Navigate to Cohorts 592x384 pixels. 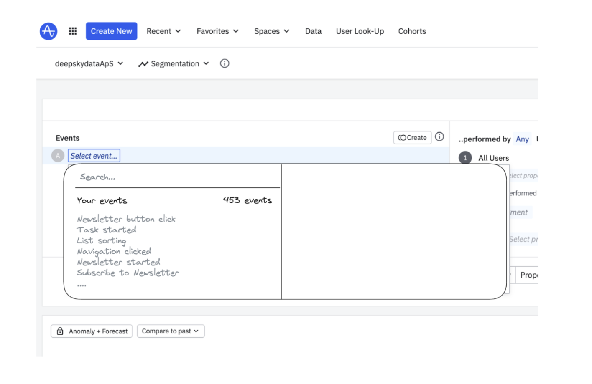412,31
